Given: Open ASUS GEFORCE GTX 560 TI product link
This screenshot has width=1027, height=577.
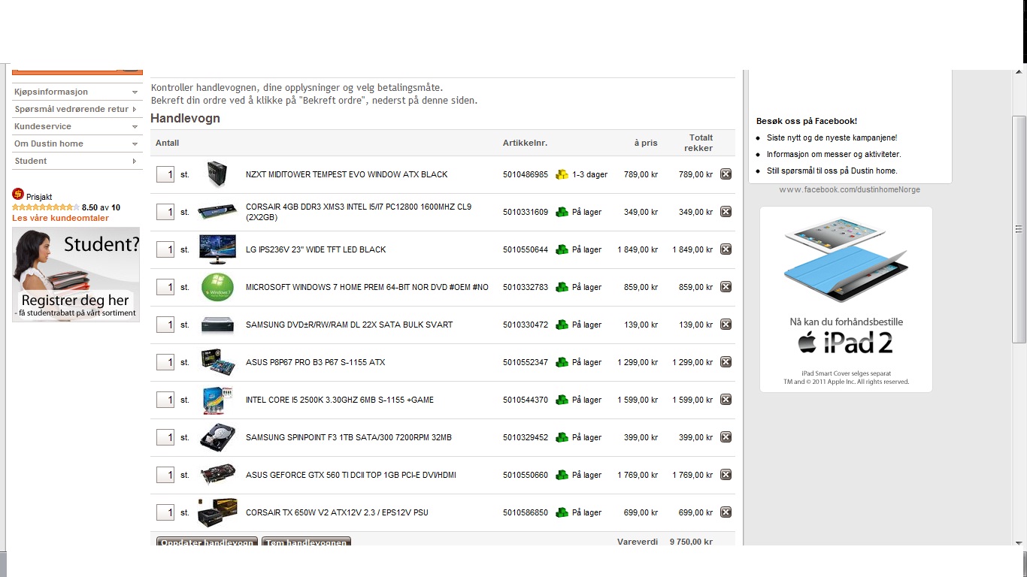Looking at the screenshot, I should (x=351, y=475).
